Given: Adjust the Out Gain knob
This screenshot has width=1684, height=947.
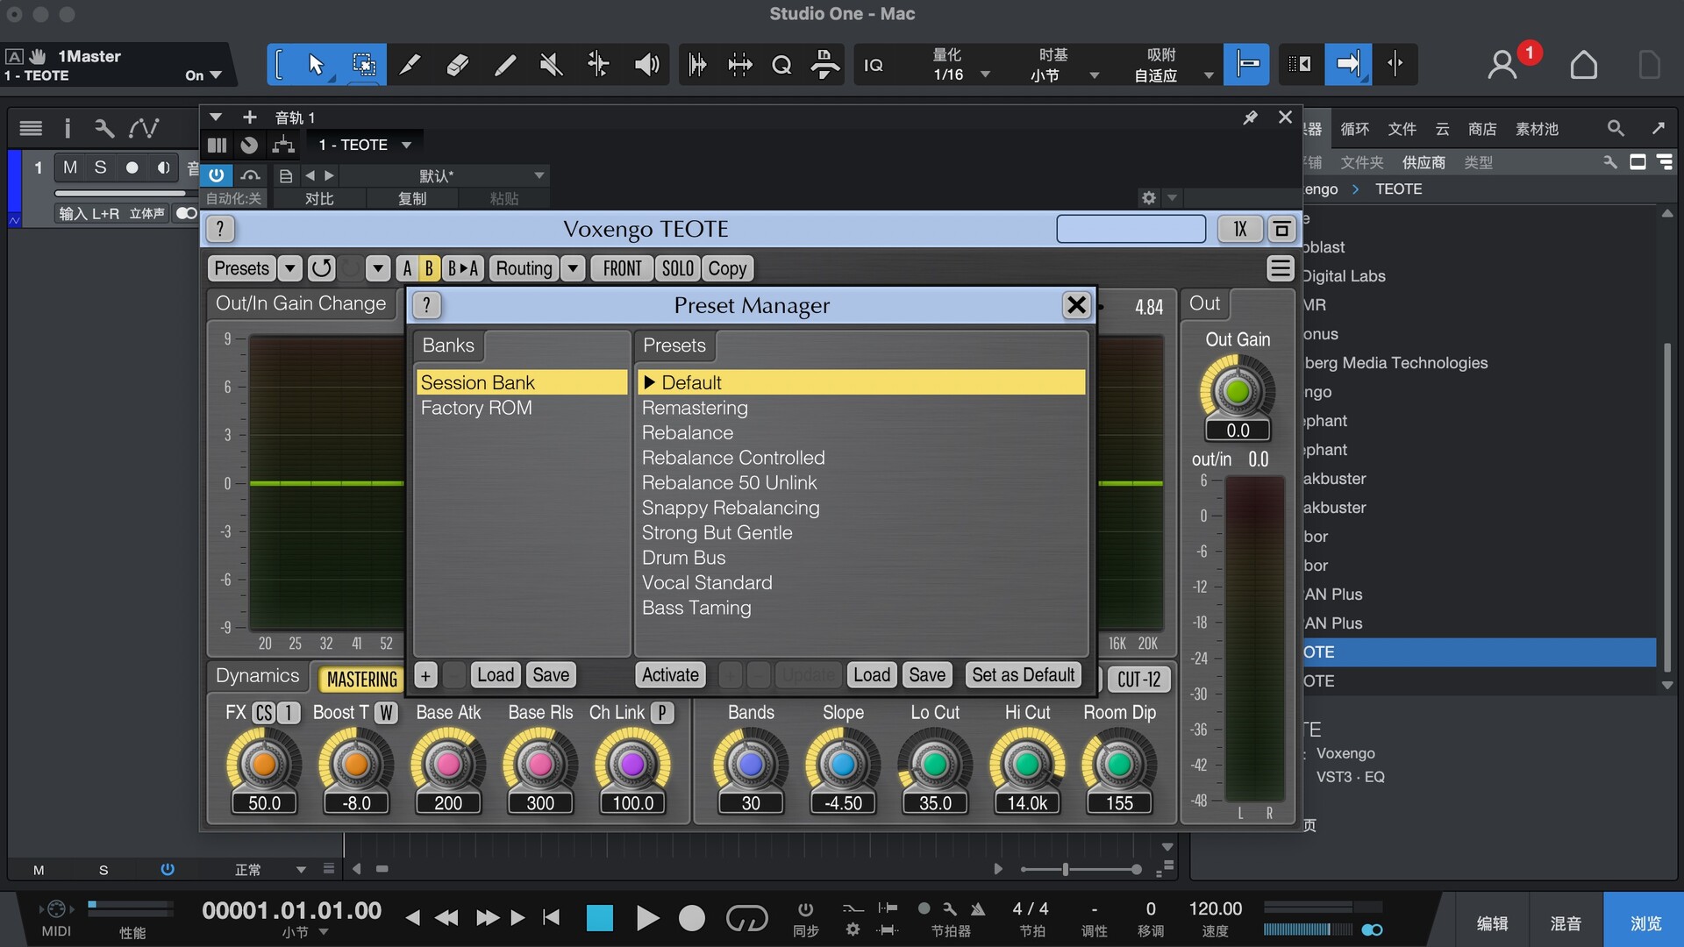Looking at the screenshot, I should tap(1237, 391).
